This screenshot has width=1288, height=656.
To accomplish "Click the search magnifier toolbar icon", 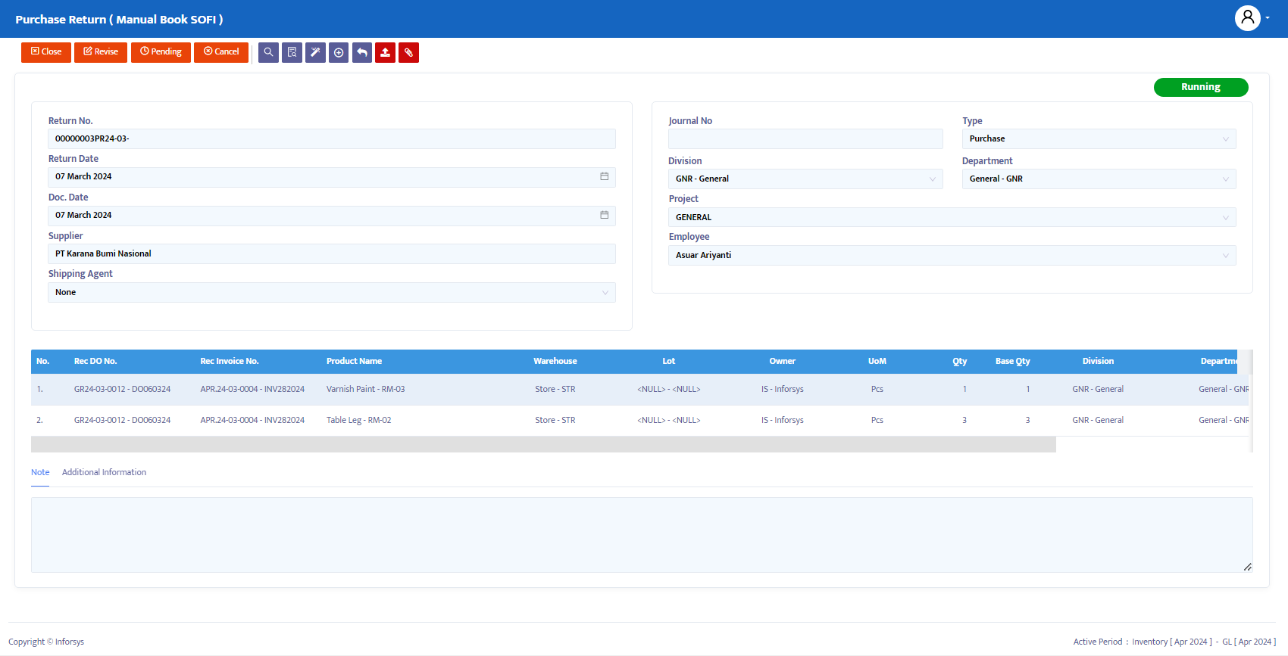I will click(268, 52).
